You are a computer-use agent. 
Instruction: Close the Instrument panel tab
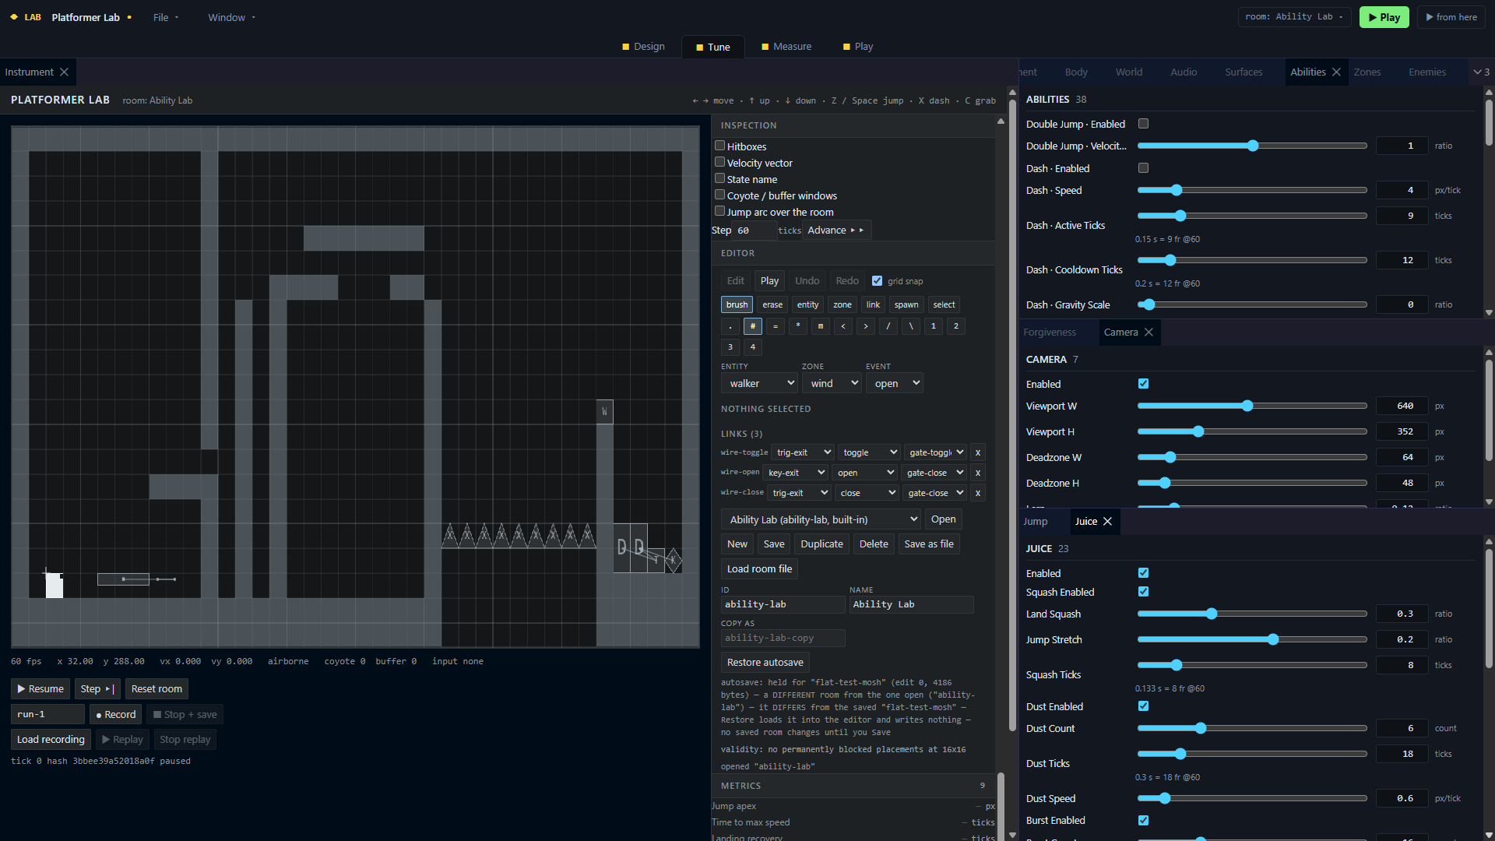point(65,72)
